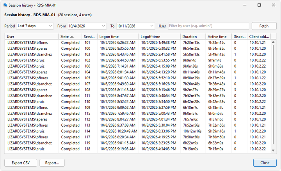Click Completed state in session 104 row
The width and height of the screenshot is (281, 171).
click(x=70, y=72)
